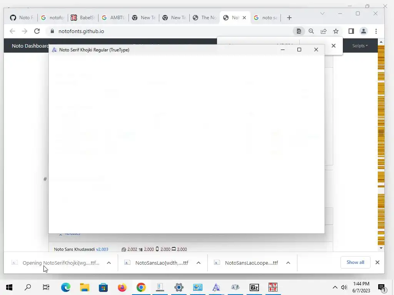Click the find-in-page icon in address bar

(x=299, y=31)
